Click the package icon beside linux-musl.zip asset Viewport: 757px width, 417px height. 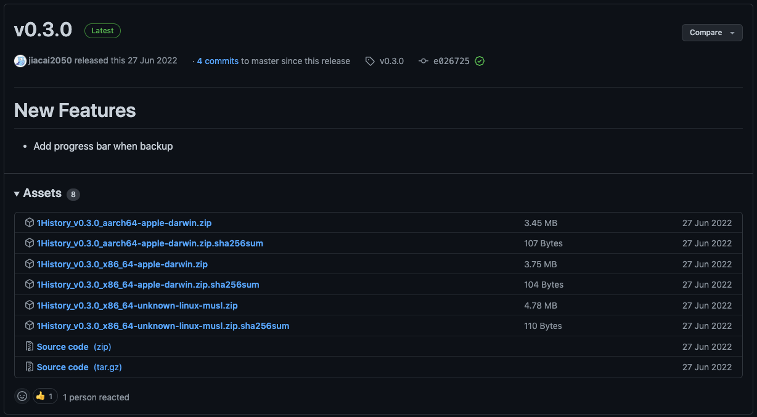point(29,305)
